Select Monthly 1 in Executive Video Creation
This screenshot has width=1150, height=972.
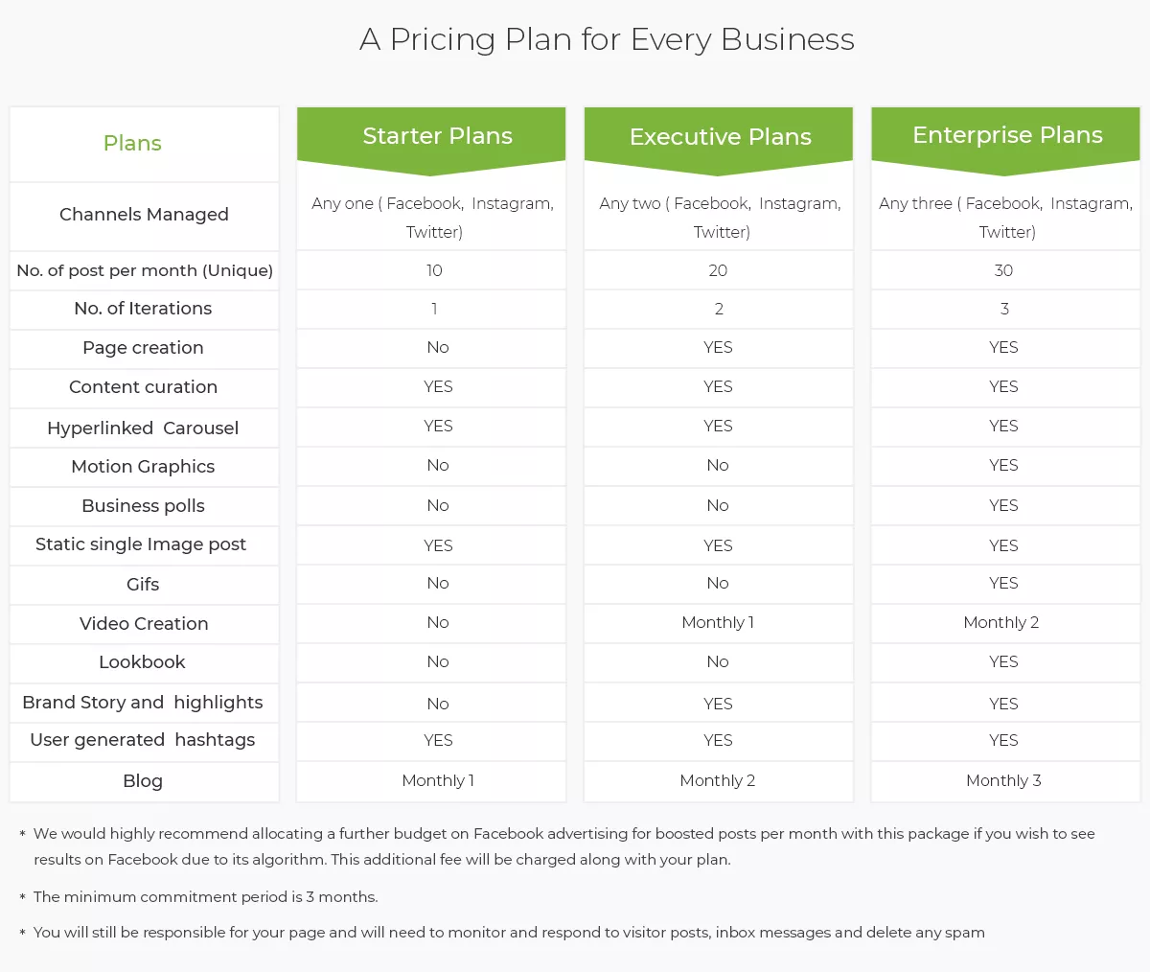[x=718, y=623]
